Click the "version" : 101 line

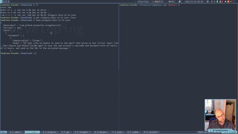coord(12,28)
